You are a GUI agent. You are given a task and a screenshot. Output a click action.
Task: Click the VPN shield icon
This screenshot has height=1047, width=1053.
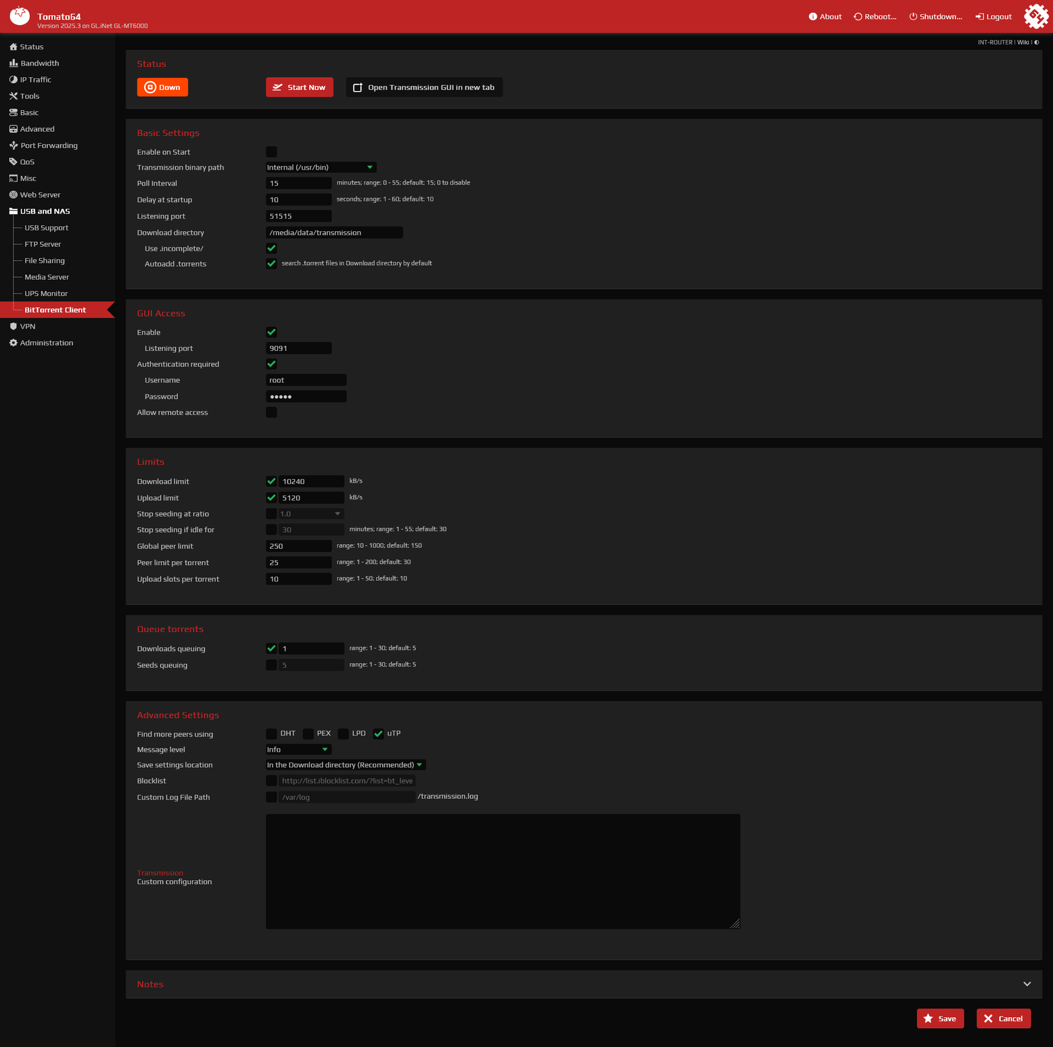pyautogui.click(x=13, y=326)
